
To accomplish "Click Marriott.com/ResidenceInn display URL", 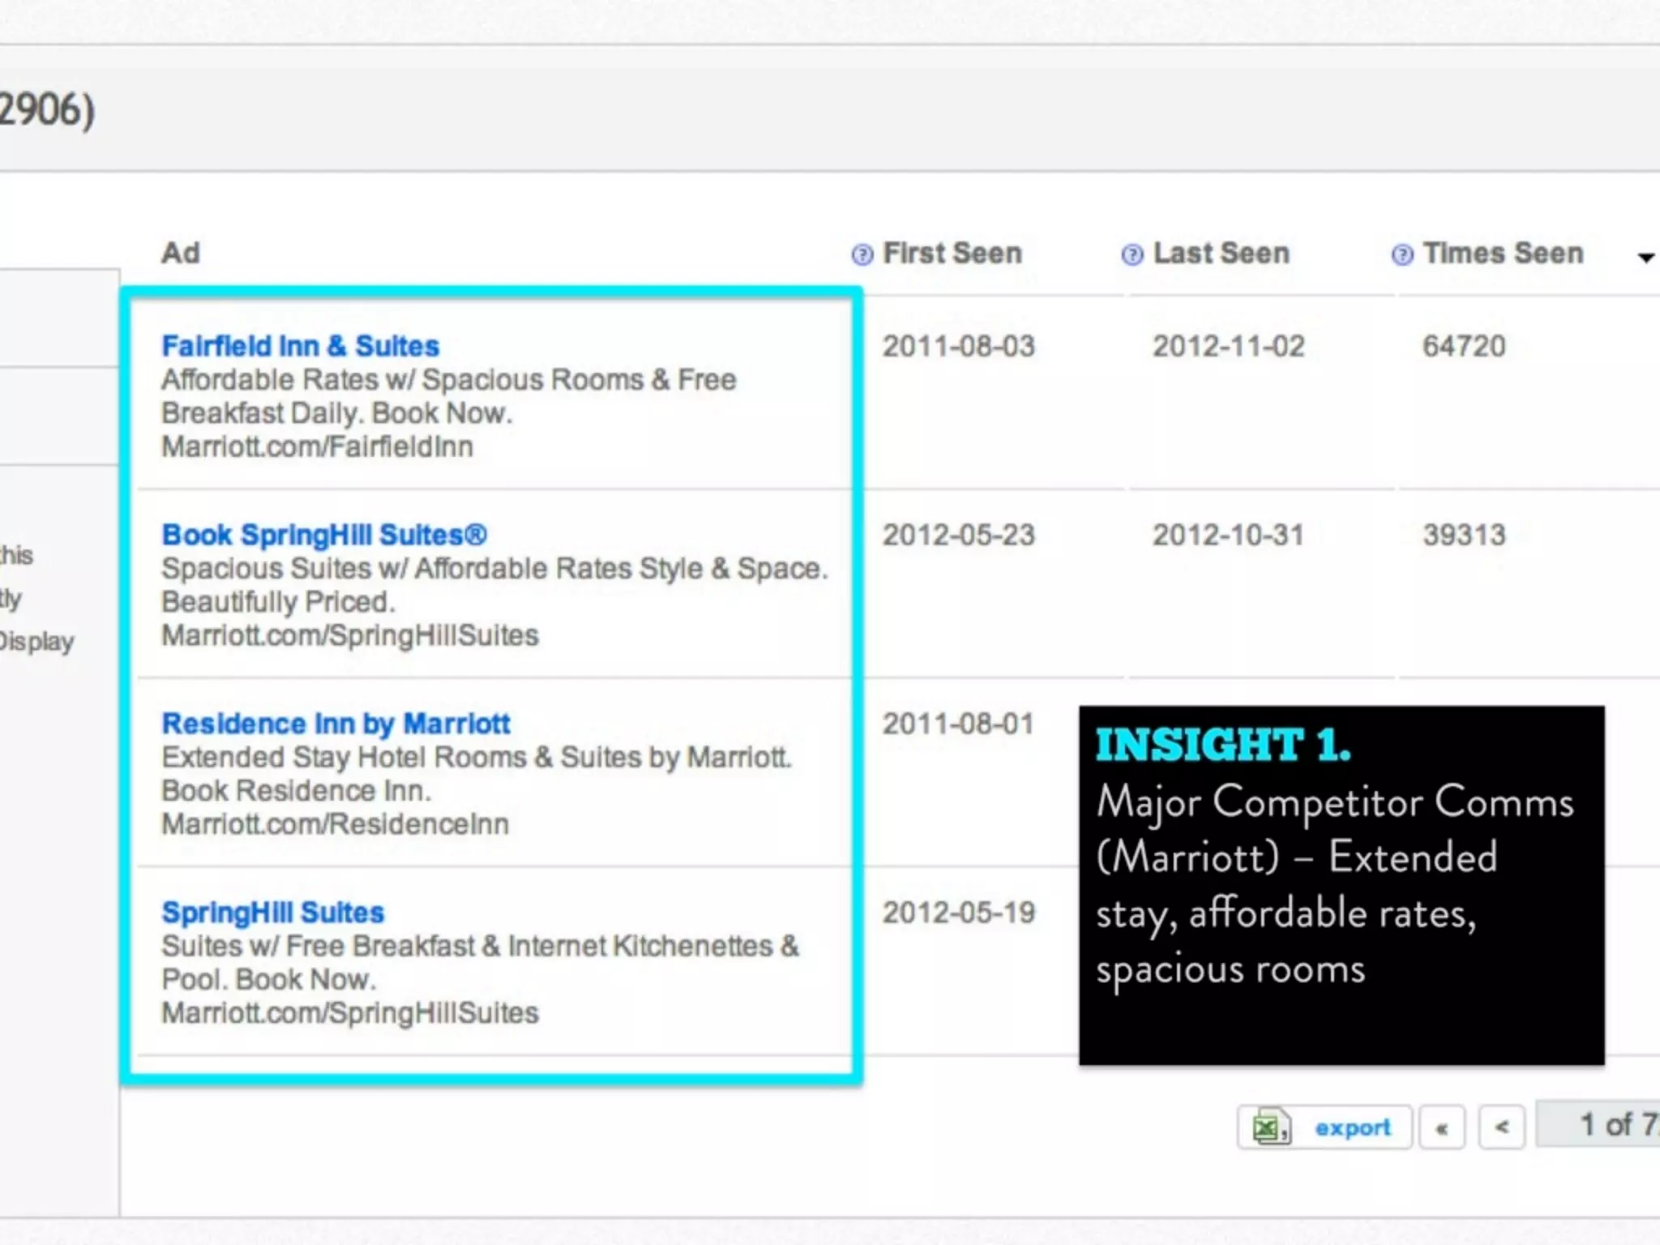I will click(335, 824).
